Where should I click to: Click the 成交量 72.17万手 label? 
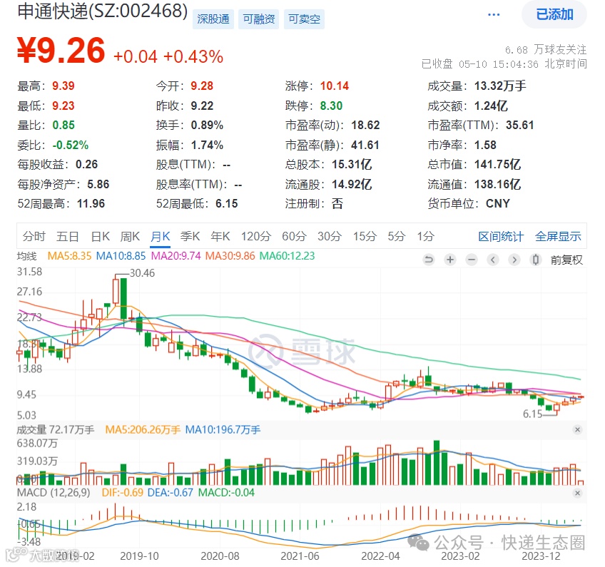(x=56, y=429)
